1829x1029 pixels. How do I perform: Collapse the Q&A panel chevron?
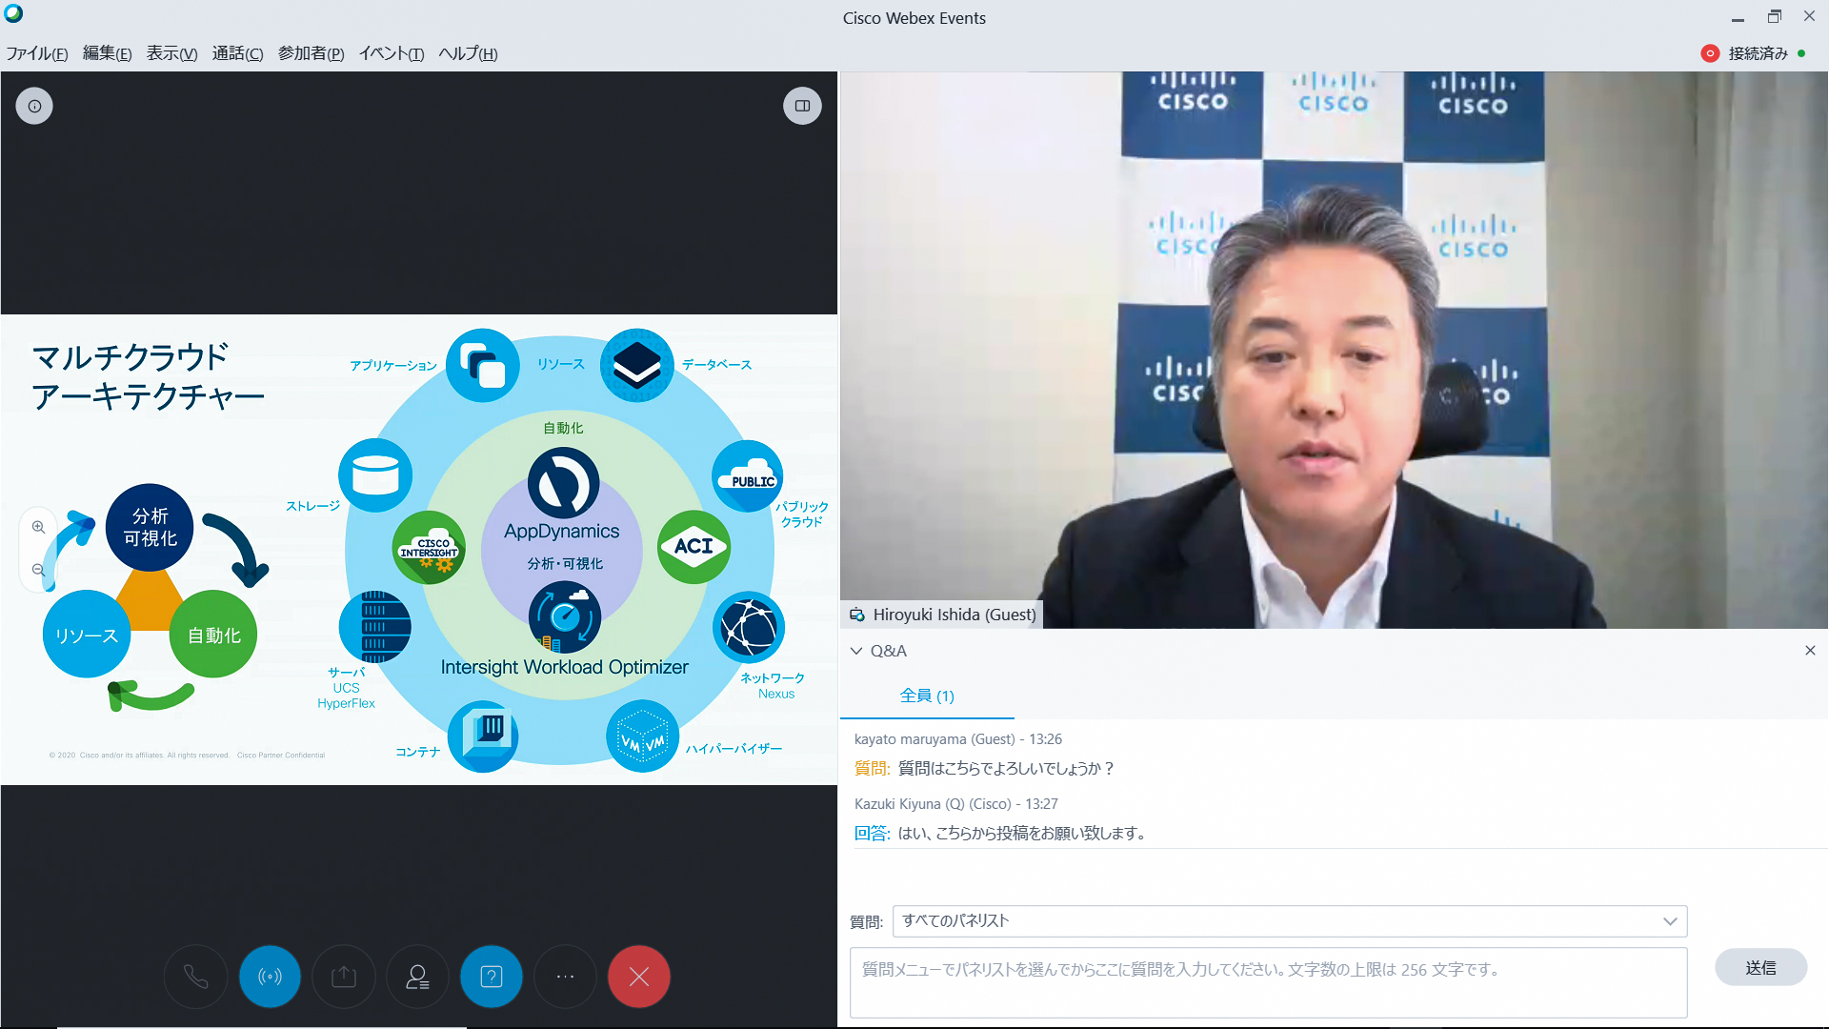point(856,651)
